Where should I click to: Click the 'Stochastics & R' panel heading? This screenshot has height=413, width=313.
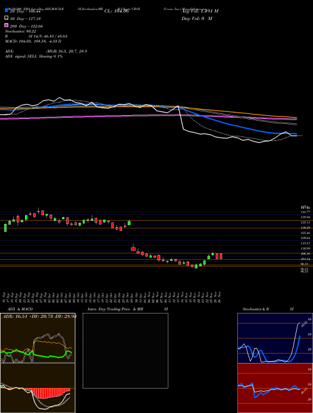[255, 309]
